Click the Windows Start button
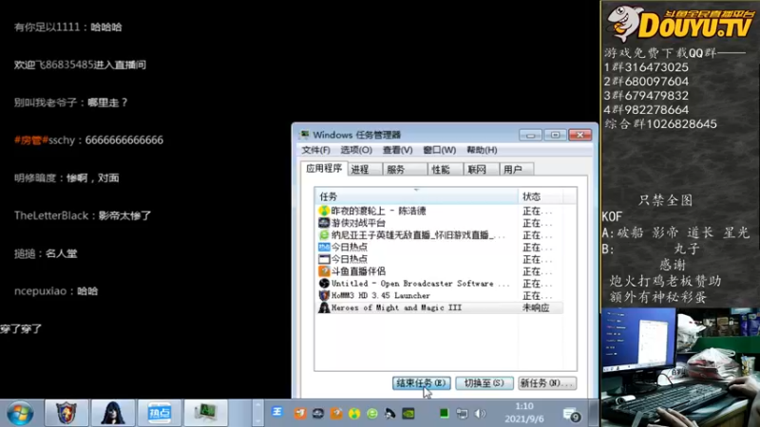Image resolution: width=760 pixels, height=427 pixels. 20,414
